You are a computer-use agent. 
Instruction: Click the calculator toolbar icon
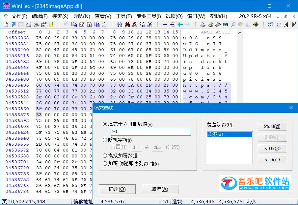pyautogui.click(x=226, y=24)
